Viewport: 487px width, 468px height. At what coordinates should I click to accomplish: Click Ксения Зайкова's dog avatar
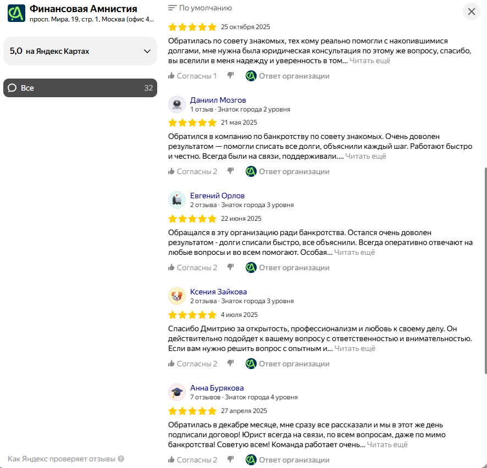point(177,296)
